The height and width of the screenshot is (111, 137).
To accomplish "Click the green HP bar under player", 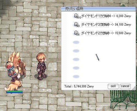I will click(14, 91).
